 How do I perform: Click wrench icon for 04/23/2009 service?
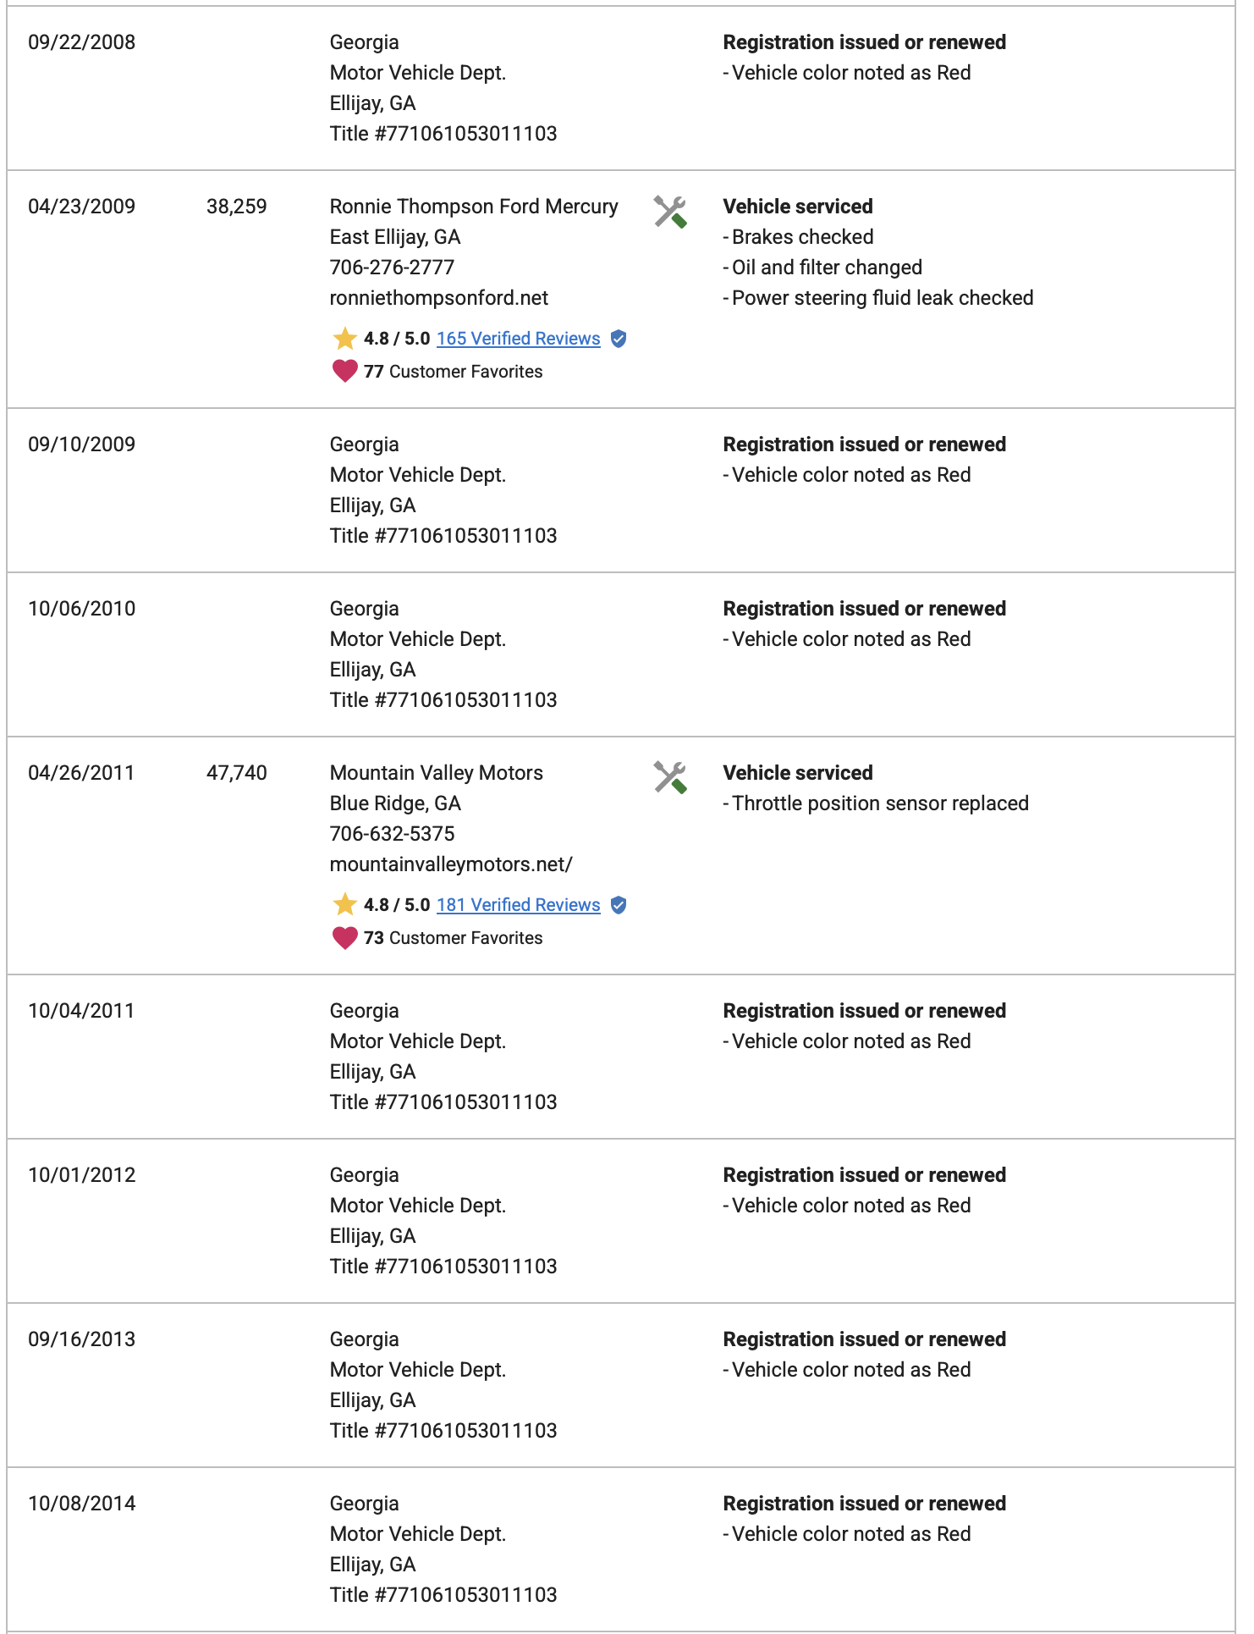[x=670, y=212]
